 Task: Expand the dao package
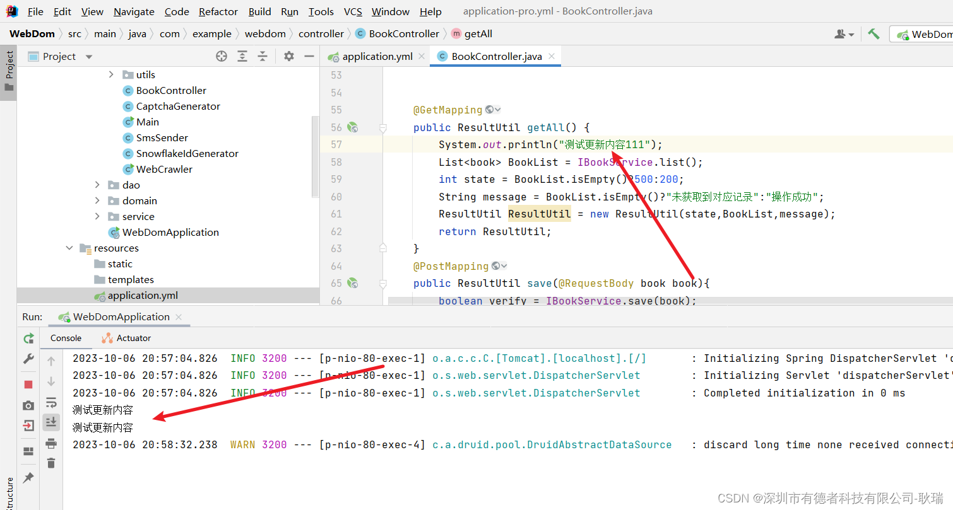pyautogui.click(x=97, y=185)
